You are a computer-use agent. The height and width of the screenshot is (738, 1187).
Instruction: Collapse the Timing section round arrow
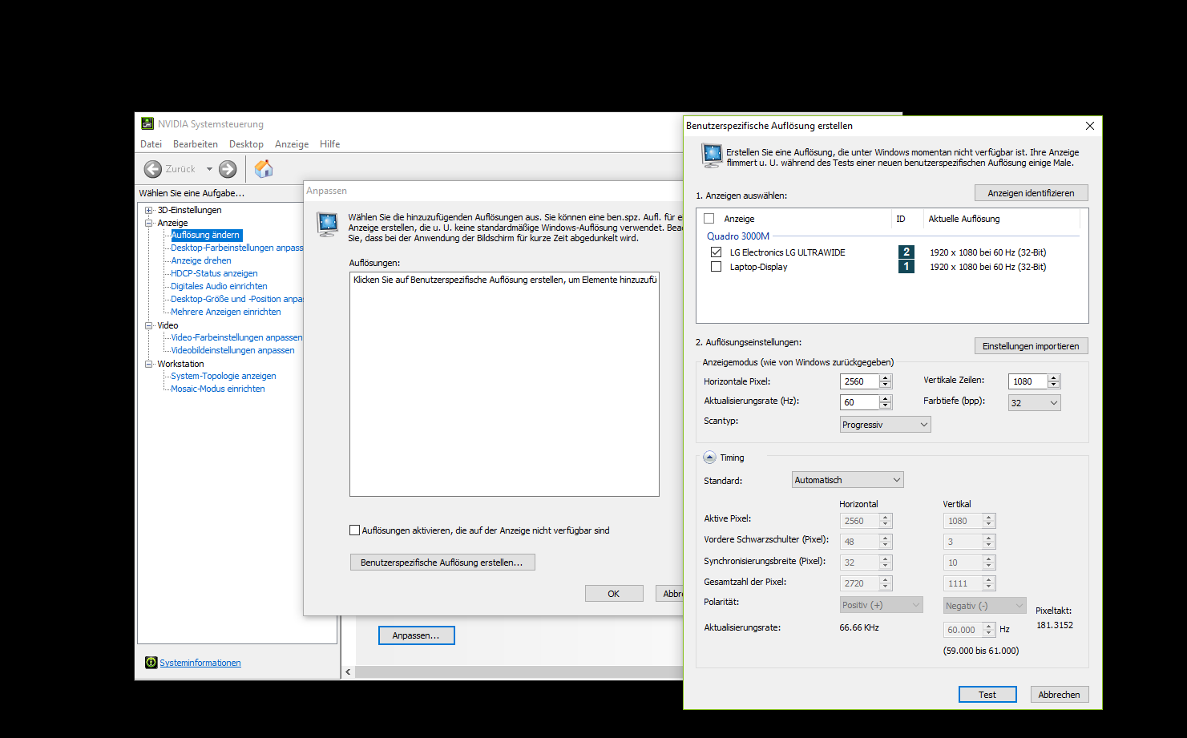click(x=709, y=458)
